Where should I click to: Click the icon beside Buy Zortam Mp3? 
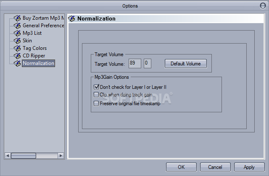[17, 18]
